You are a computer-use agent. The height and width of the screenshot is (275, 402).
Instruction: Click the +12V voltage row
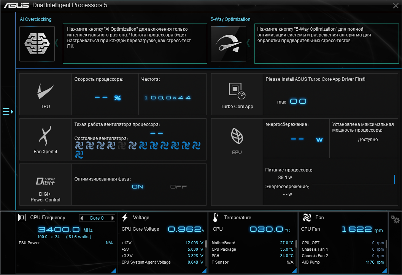pyautogui.click(x=162, y=243)
